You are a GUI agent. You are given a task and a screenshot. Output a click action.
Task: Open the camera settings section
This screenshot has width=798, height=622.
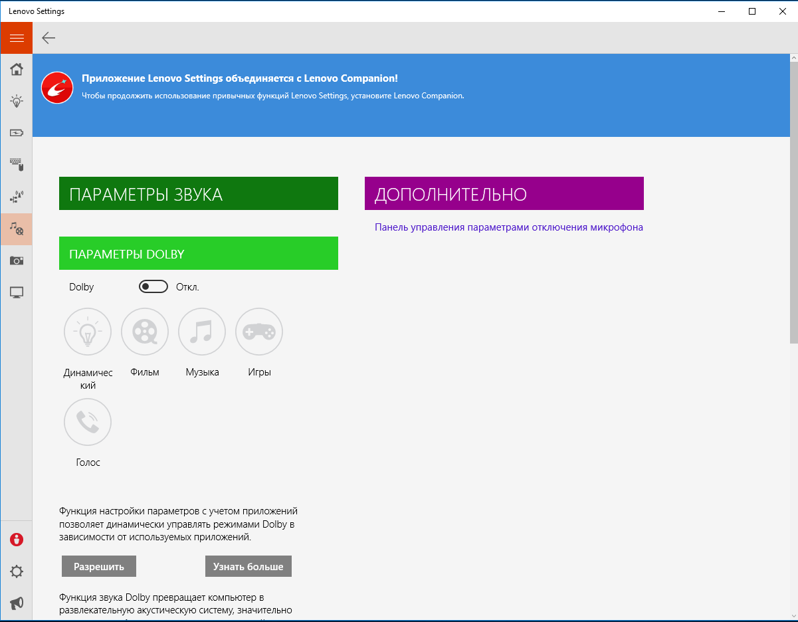click(x=17, y=260)
